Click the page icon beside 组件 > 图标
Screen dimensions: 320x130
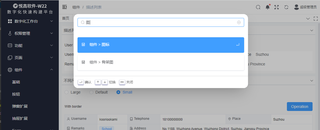[83, 44]
